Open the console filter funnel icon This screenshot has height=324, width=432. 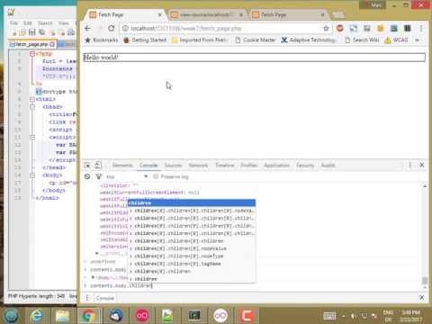pyautogui.click(x=98, y=176)
